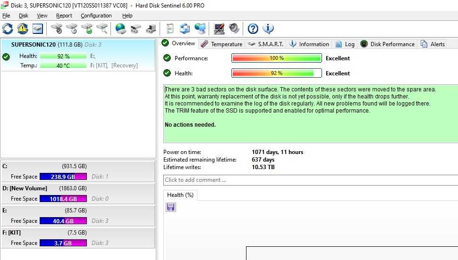Click the two-drives toolbar icon
The width and height of the screenshot is (458, 260).
click(136, 29)
